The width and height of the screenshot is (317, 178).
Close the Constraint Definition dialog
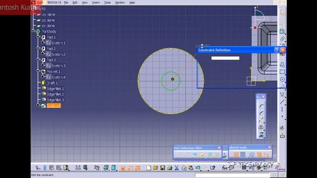(x=283, y=50)
